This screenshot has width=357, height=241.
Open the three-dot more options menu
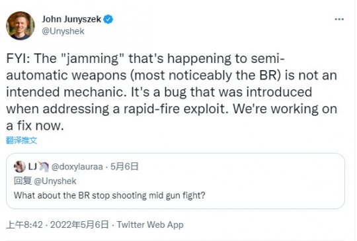tap(339, 19)
